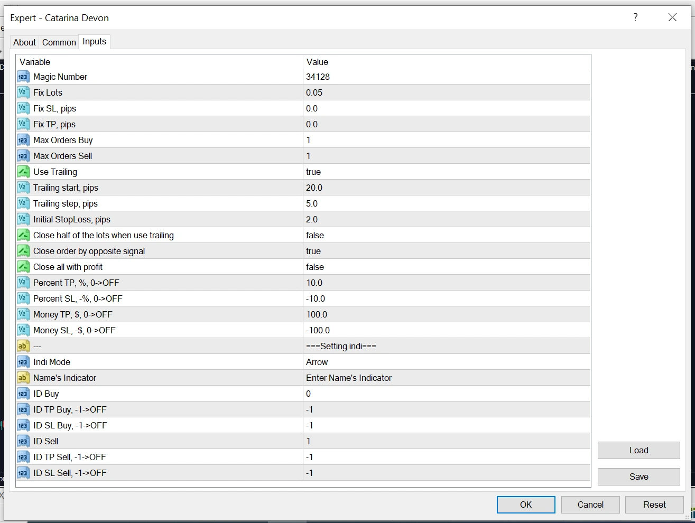The image size is (695, 523).
Task: Select the Close order by opposite signal value true
Action: point(313,251)
